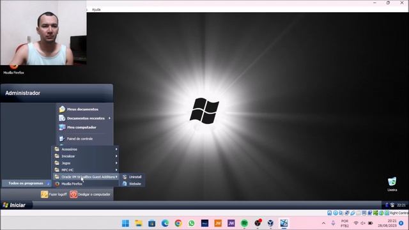
Task: Open Lixeira recycle bin desktop icon
Action: pos(392,184)
